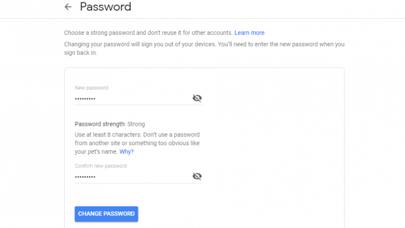Click the 'Changing your password will sign you out' notice

coord(204,44)
